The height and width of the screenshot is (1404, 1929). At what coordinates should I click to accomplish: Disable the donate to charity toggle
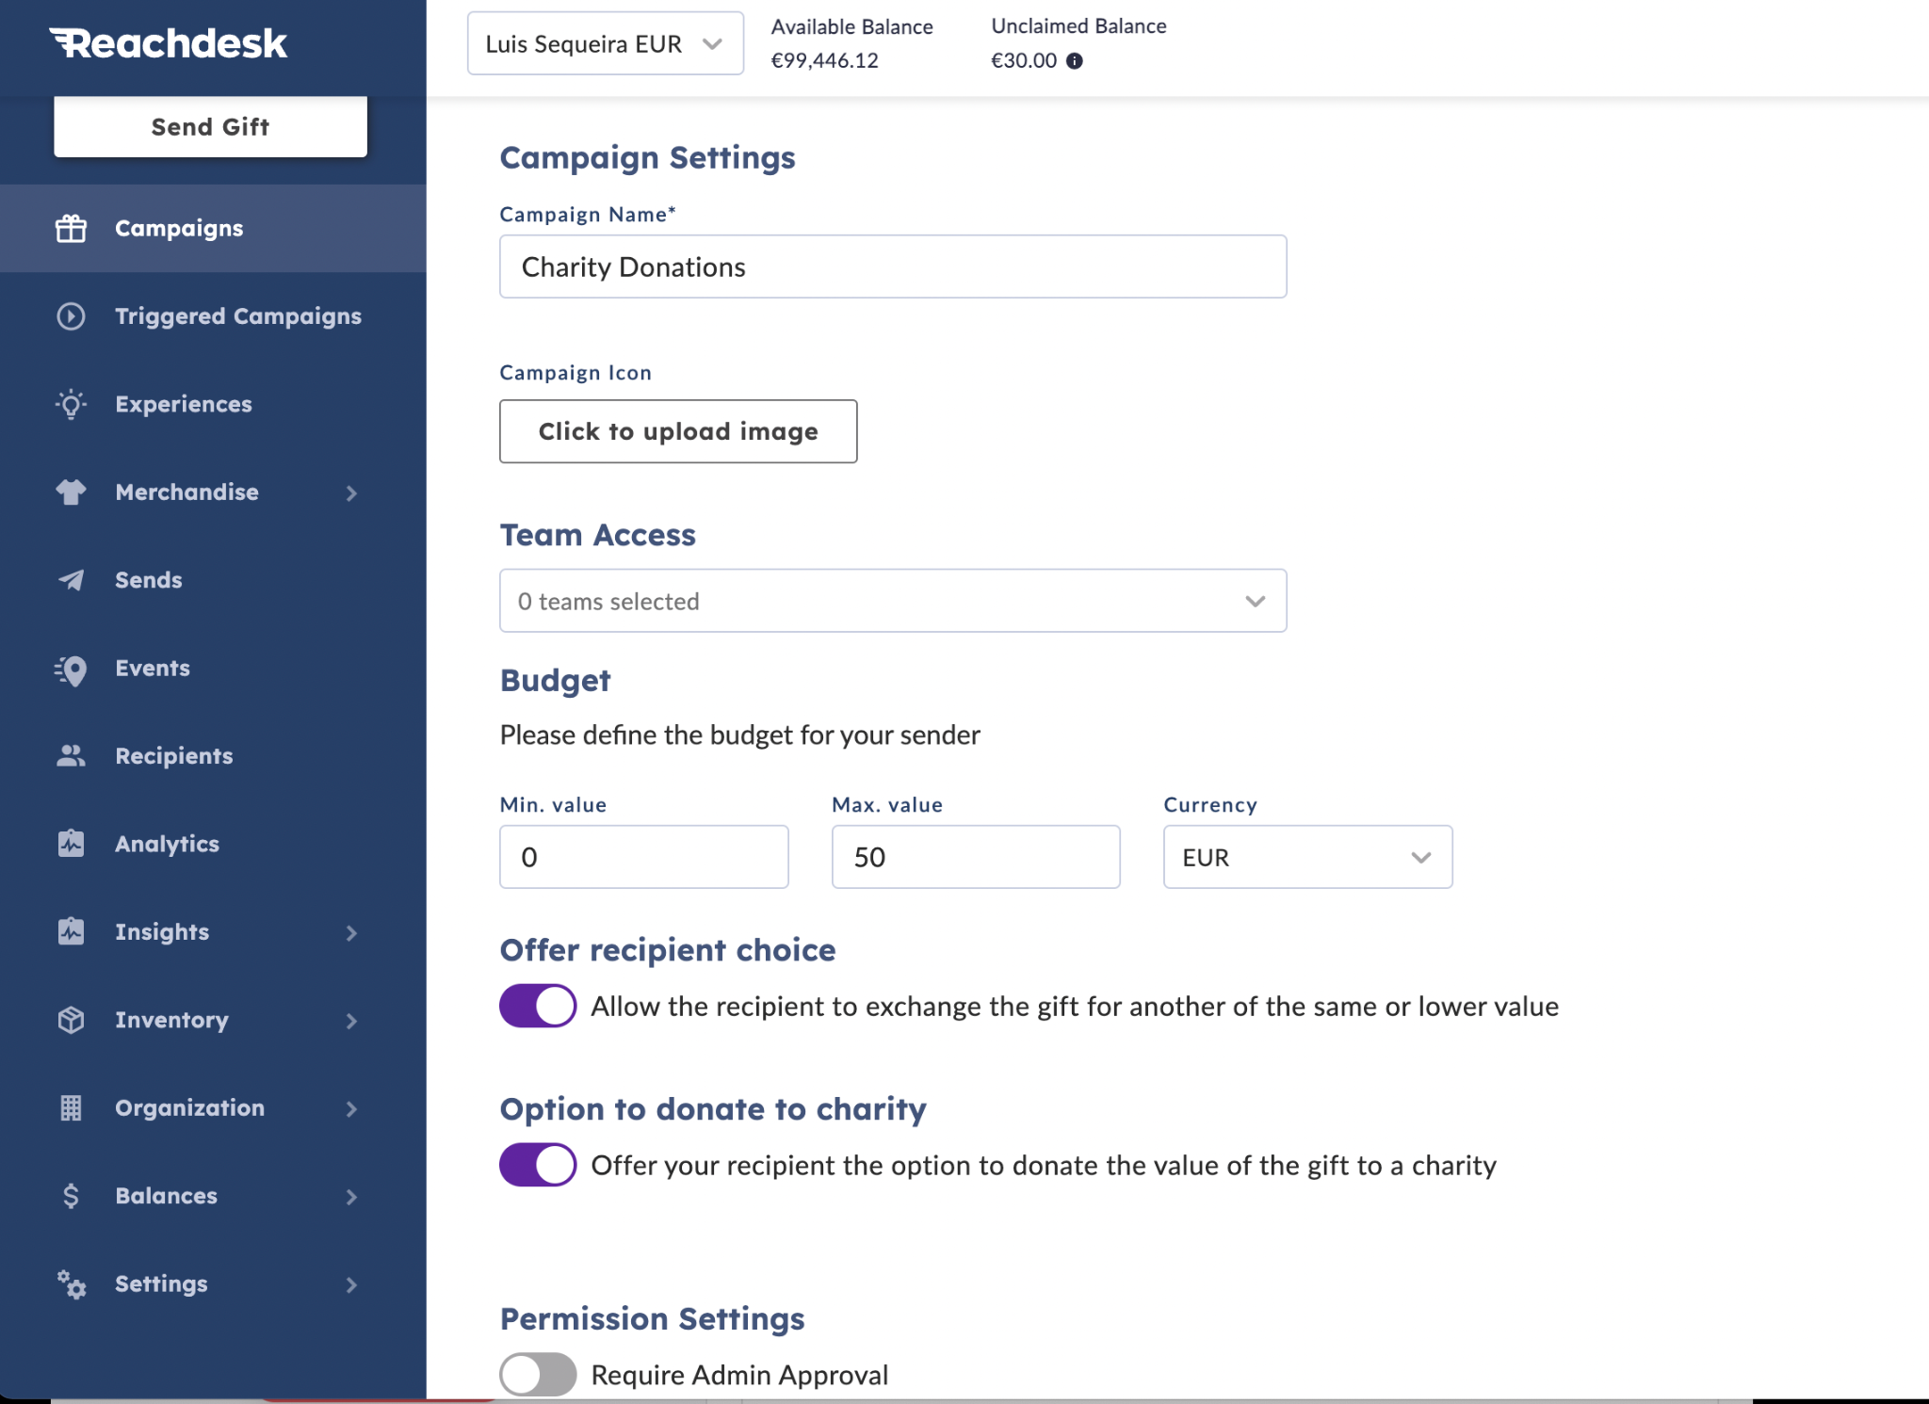point(538,1165)
